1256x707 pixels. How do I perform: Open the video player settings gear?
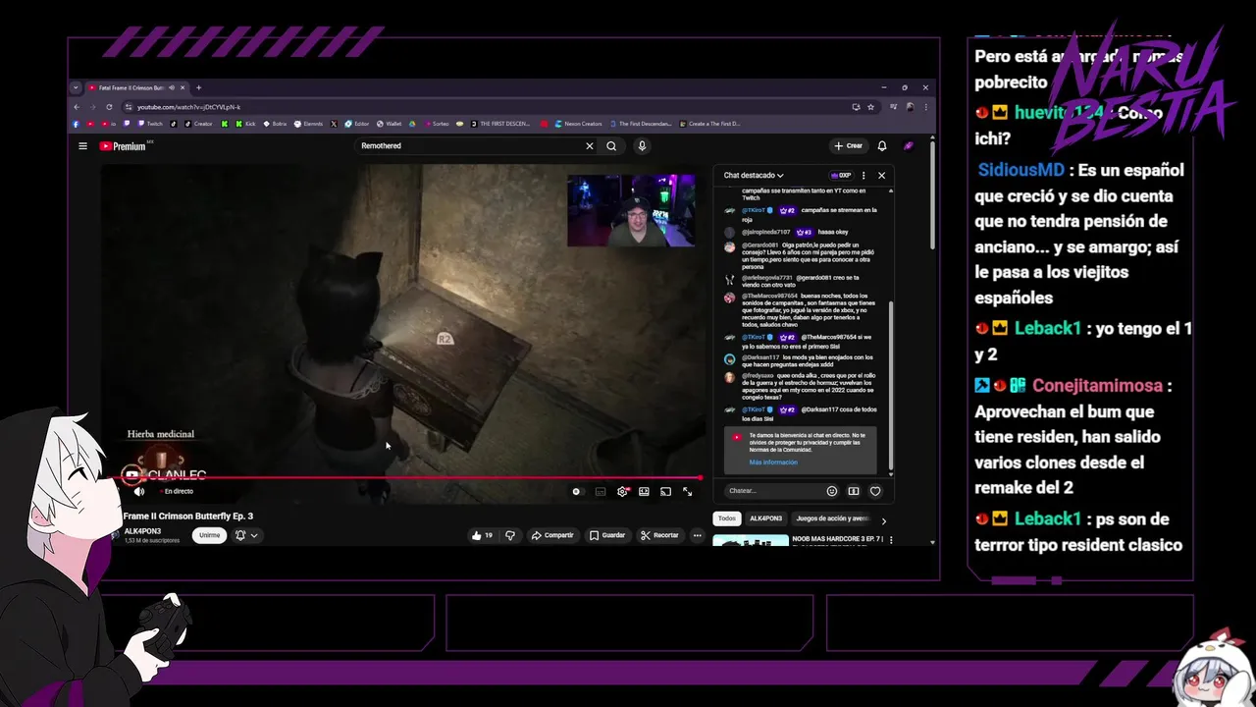(622, 491)
